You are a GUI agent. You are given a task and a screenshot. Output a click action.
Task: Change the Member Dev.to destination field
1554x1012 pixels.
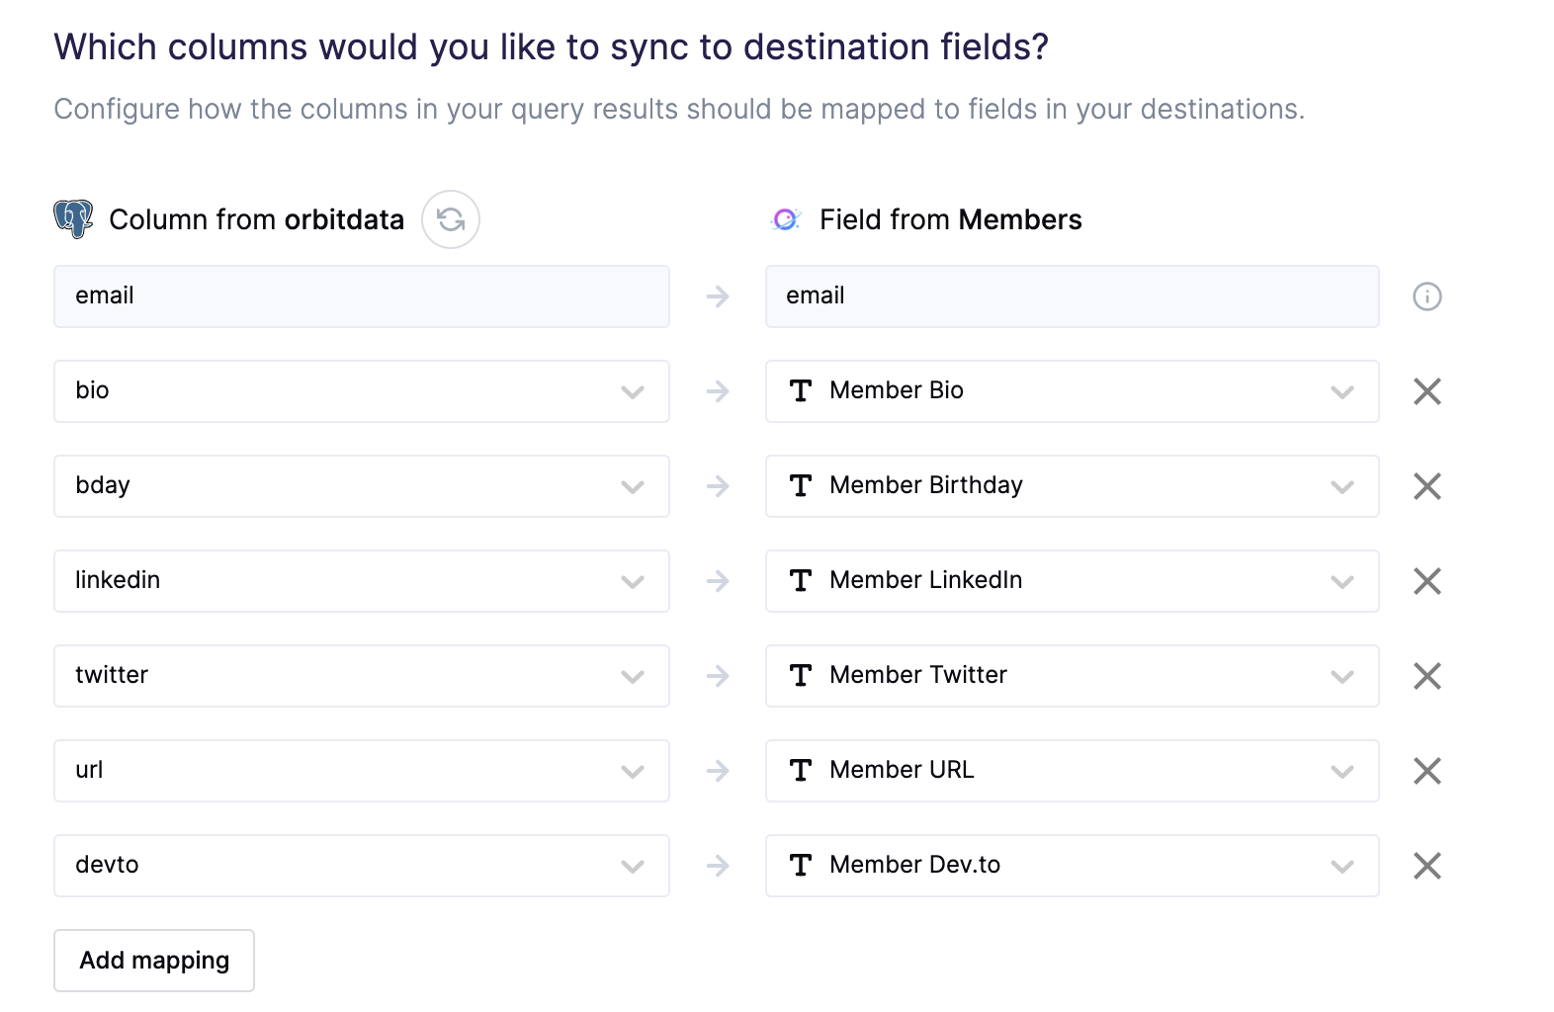pos(1072,866)
